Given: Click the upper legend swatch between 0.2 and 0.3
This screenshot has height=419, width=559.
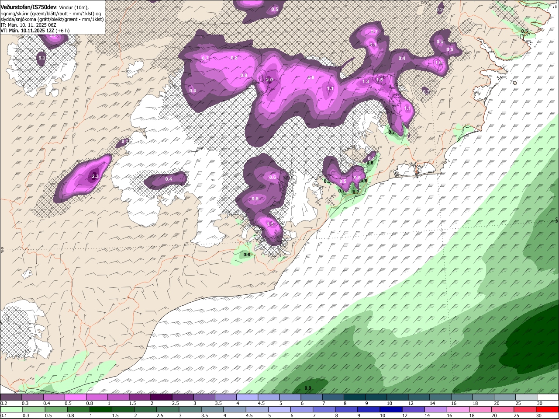Looking at the screenshot, I should [x=11, y=397].
